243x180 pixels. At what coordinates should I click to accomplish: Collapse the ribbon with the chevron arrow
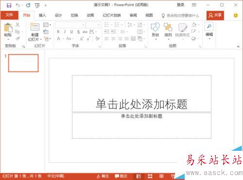[238, 47]
